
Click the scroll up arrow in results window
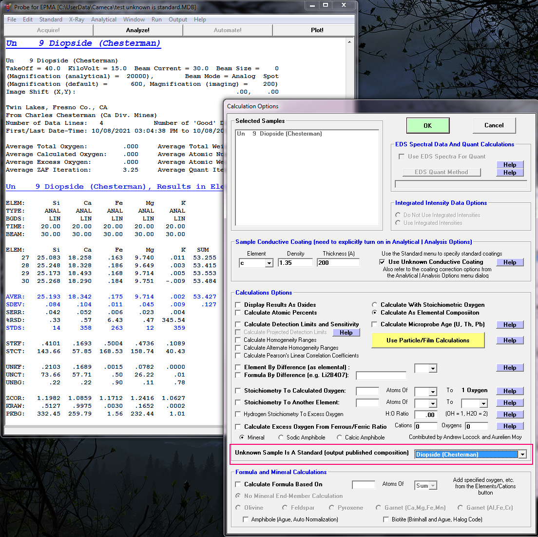point(350,42)
